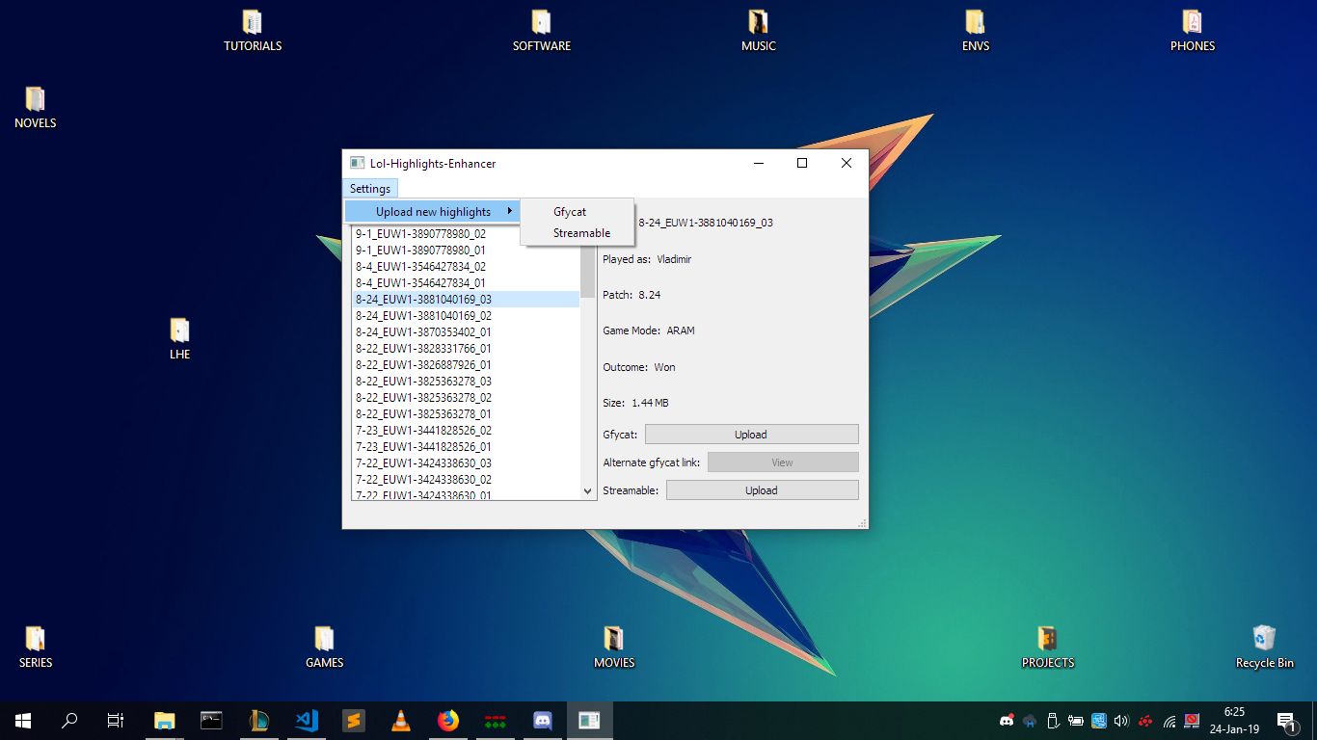Select highlight 8-4_EUW1-3546427834_02

tap(466, 267)
